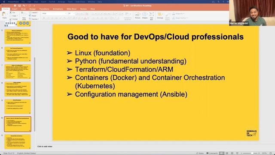Click Fit slide to window icon

(x=271, y=153)
